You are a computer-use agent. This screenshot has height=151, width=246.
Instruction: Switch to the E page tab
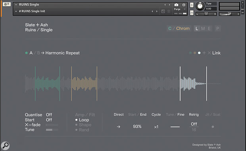click(209, 28)
